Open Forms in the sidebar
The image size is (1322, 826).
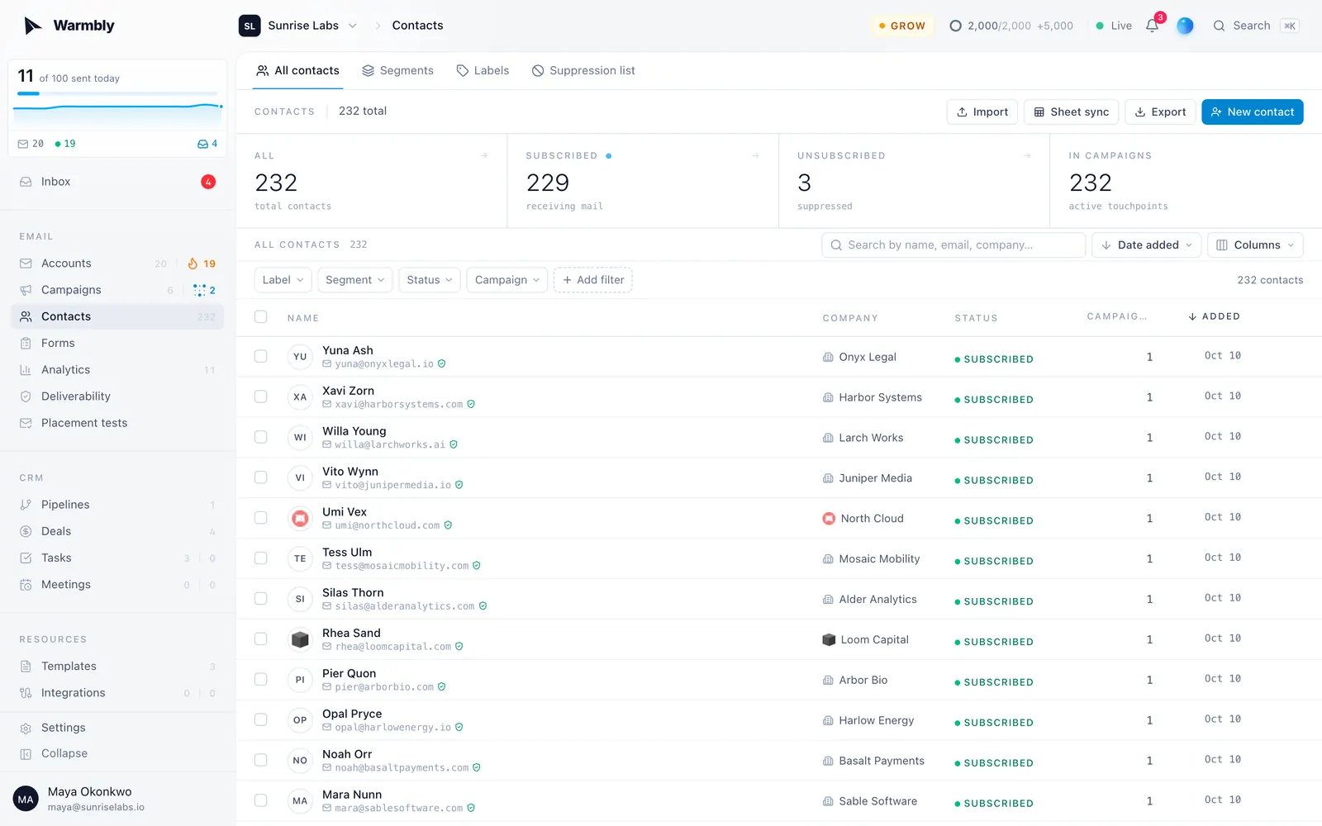[x=117, y=343]
